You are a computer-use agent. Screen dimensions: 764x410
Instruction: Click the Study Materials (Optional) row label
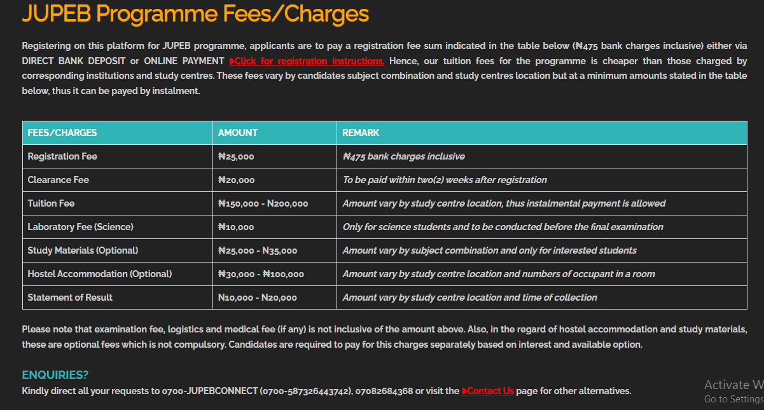click(83, 250)
